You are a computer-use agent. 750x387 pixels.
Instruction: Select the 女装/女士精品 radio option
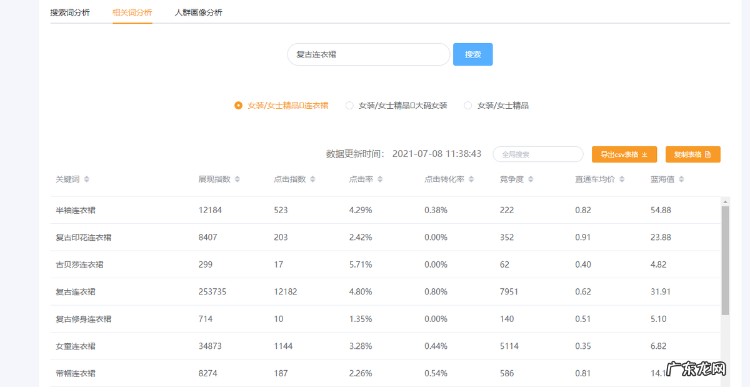tap(467, 105)
